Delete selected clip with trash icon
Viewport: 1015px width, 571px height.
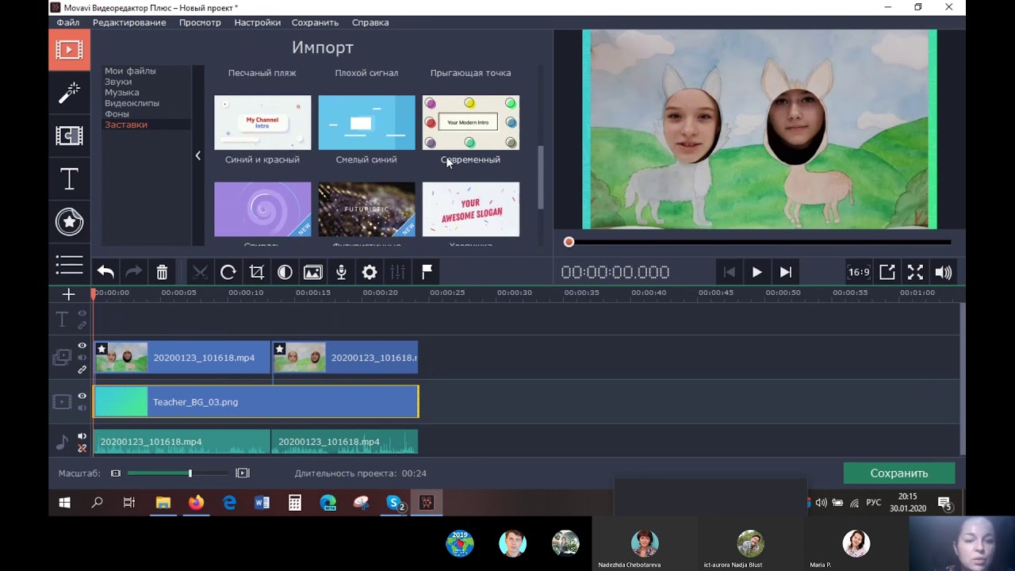click(162, 272)
